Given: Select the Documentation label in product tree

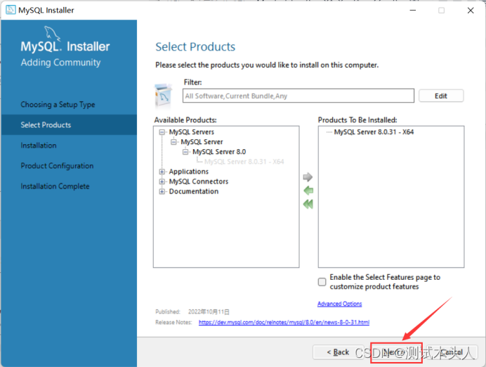Looking at the screenshot, I should point(194,191).
